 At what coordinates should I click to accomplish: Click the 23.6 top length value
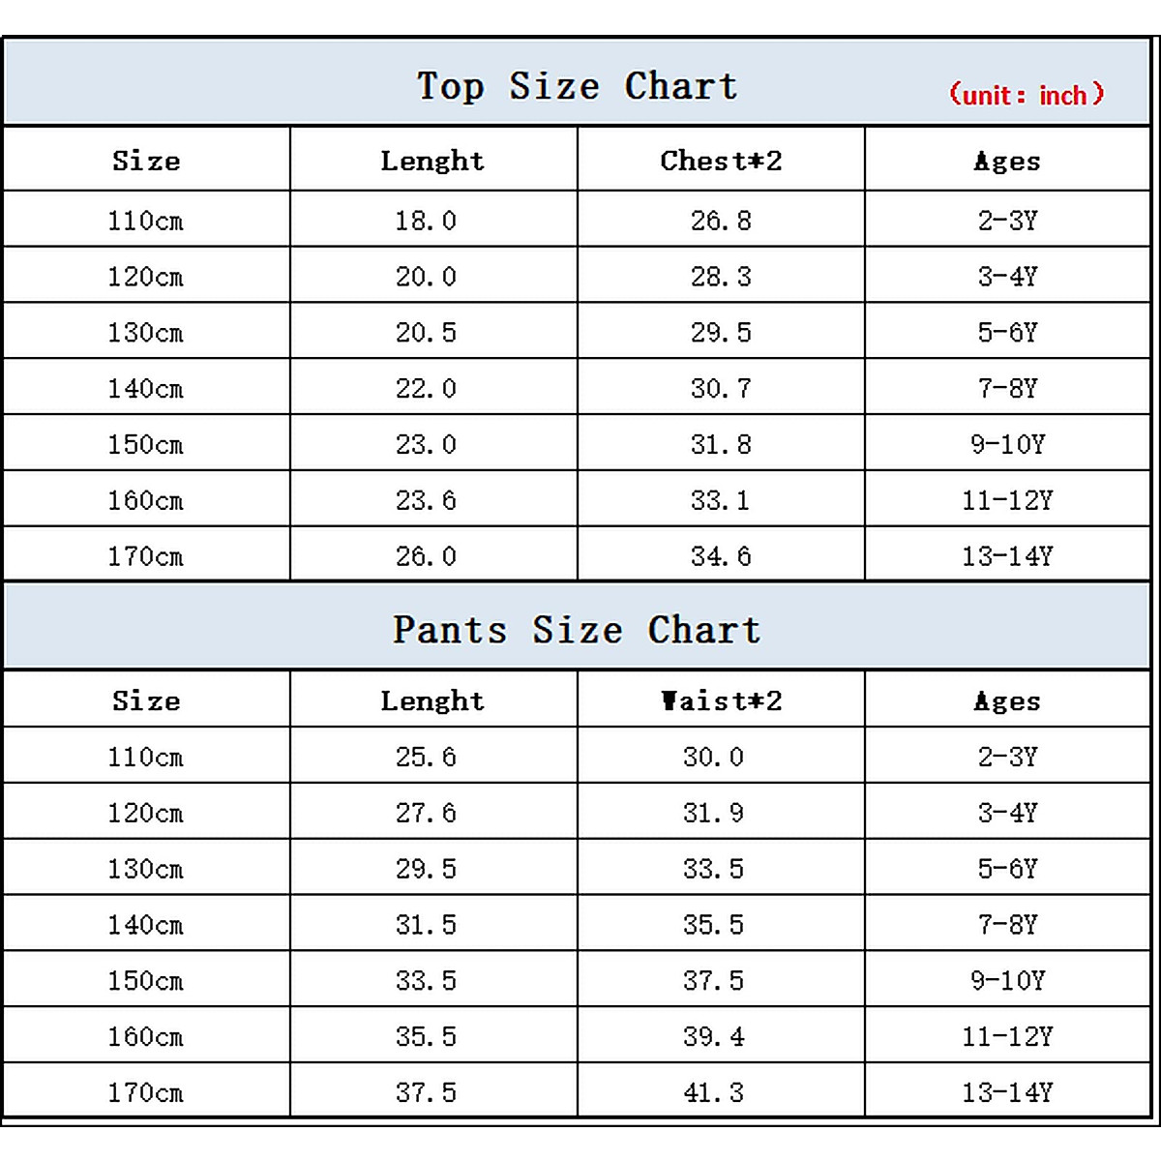coord(426,500)
